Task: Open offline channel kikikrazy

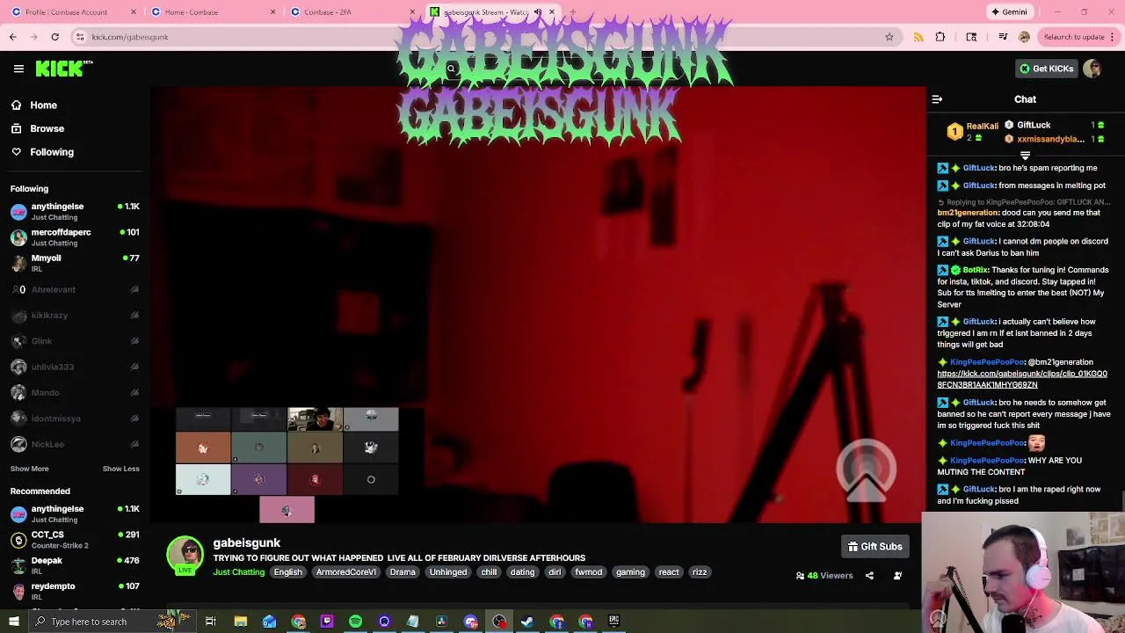Action: pos(75,315)
